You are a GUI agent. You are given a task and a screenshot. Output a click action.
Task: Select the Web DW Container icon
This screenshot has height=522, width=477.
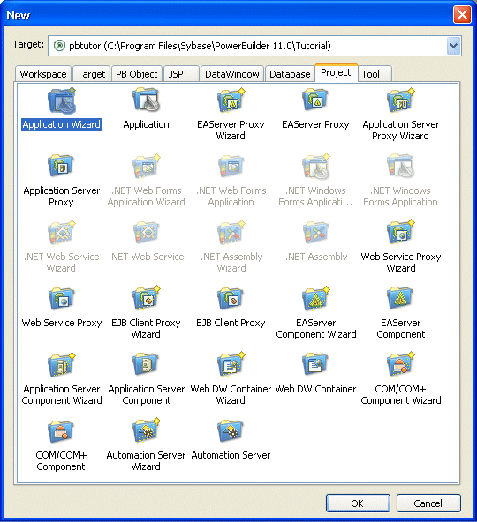[315, 364]
